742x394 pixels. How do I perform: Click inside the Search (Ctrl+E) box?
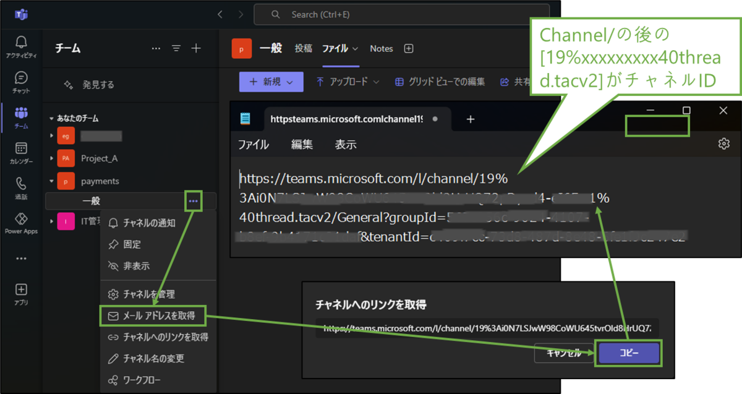tap(401, 14)
